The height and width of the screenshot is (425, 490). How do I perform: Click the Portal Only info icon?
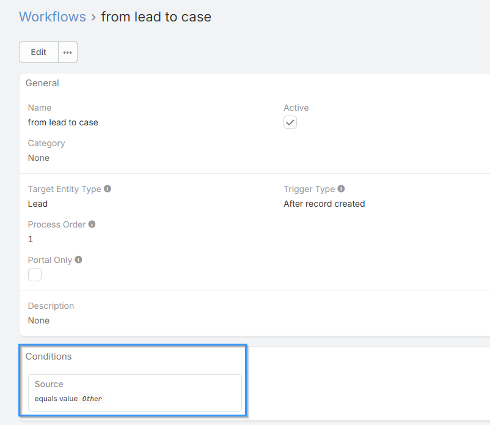(x=79, y=260)
